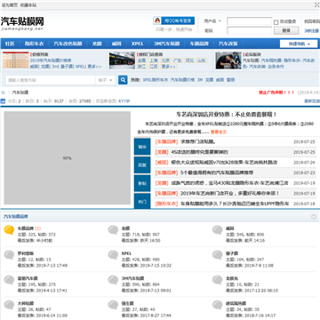320x320 pixels.
Task: Switch to the 精华 post tab
Action: [x=142, y=147]
